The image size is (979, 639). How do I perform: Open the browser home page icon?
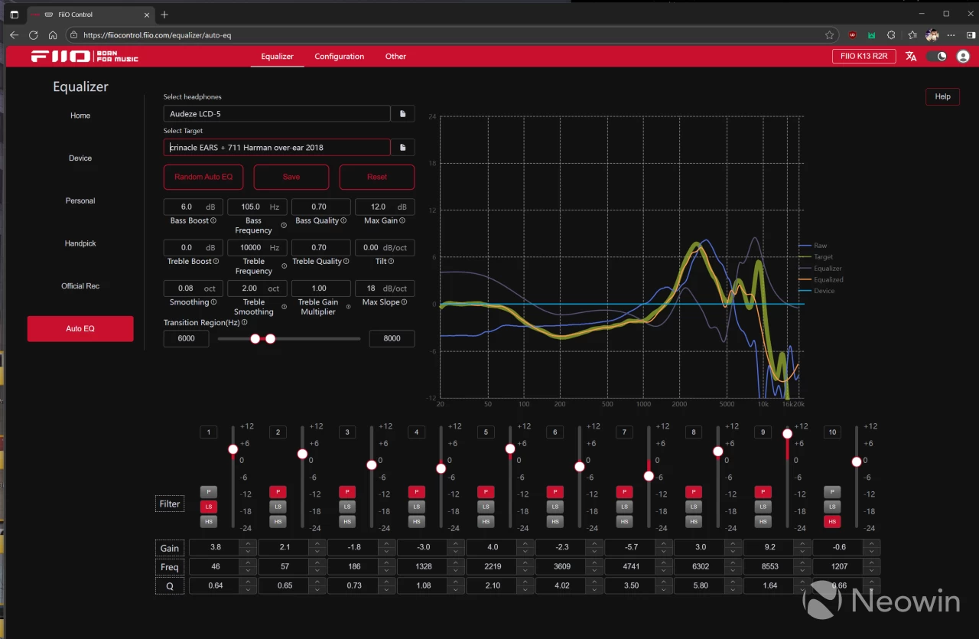(53, 34)
